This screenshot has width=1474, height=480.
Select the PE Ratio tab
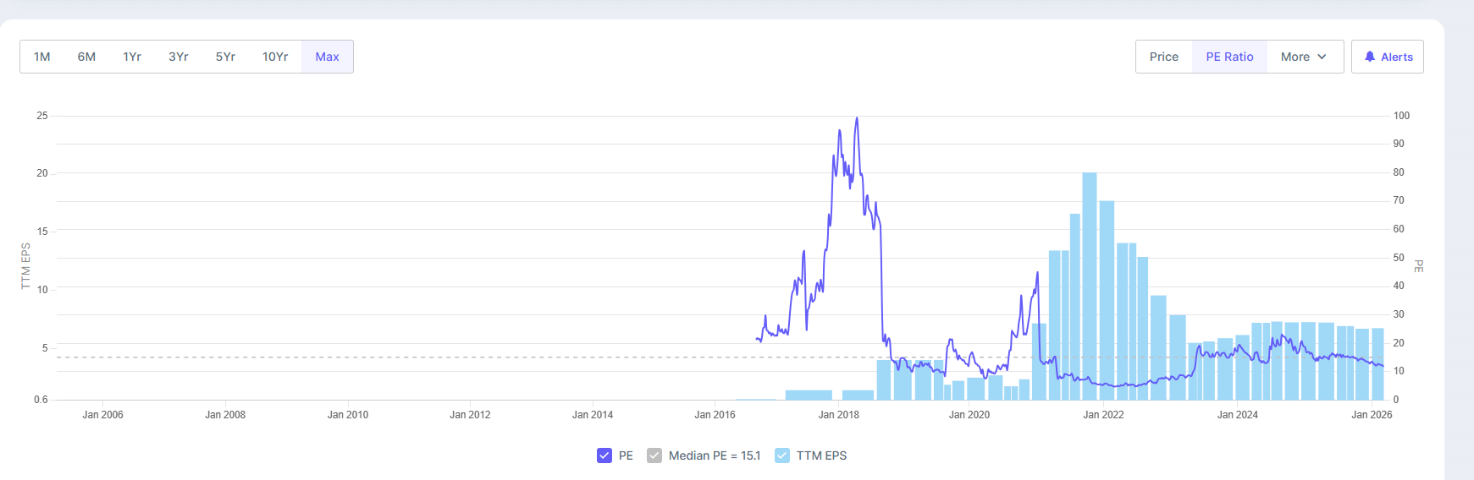click(x=1229, y=57)
